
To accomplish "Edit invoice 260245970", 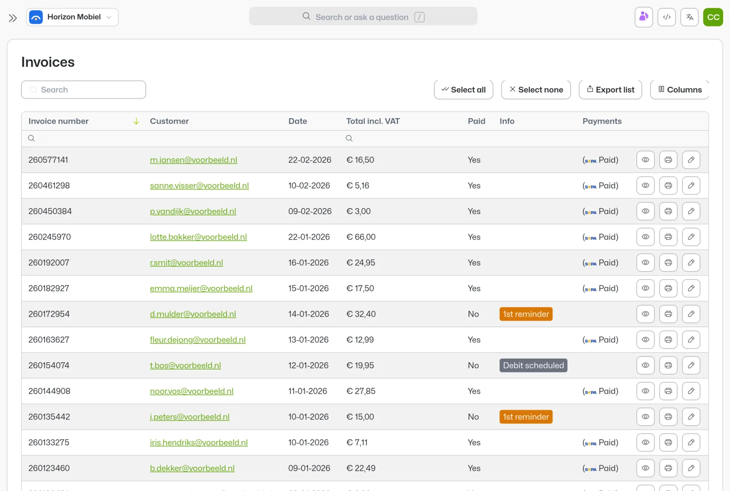I will pos(691,237).
